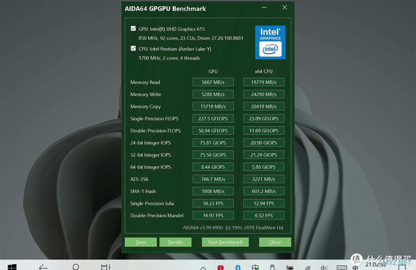Click the taskbar clock

click(x=376, y=265)
